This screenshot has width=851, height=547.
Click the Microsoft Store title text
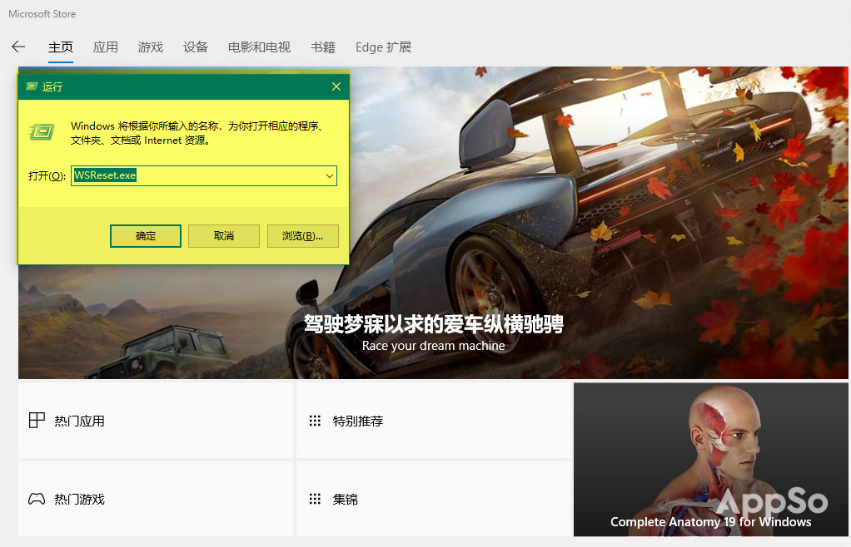point(42,13)
